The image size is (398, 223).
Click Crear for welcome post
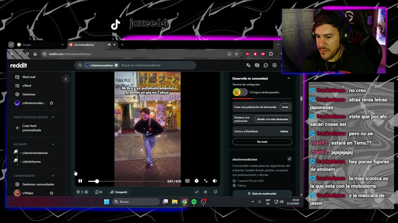(x=285, y=107)
